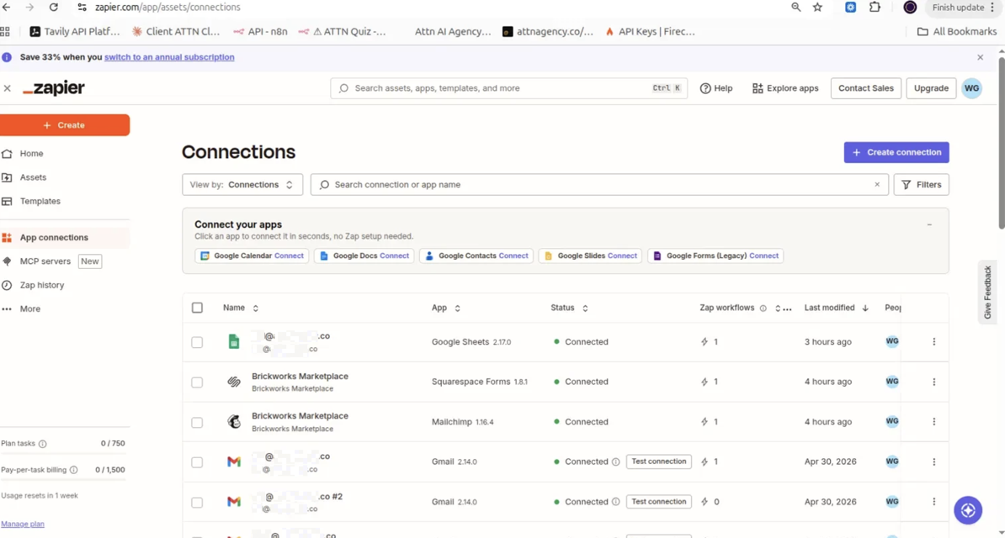Reload the page with the refresh icon
Screen dimensions: 1005x538
pos(54,7)
